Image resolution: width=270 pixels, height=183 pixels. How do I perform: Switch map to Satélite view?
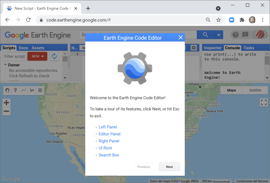pos(255,90)
